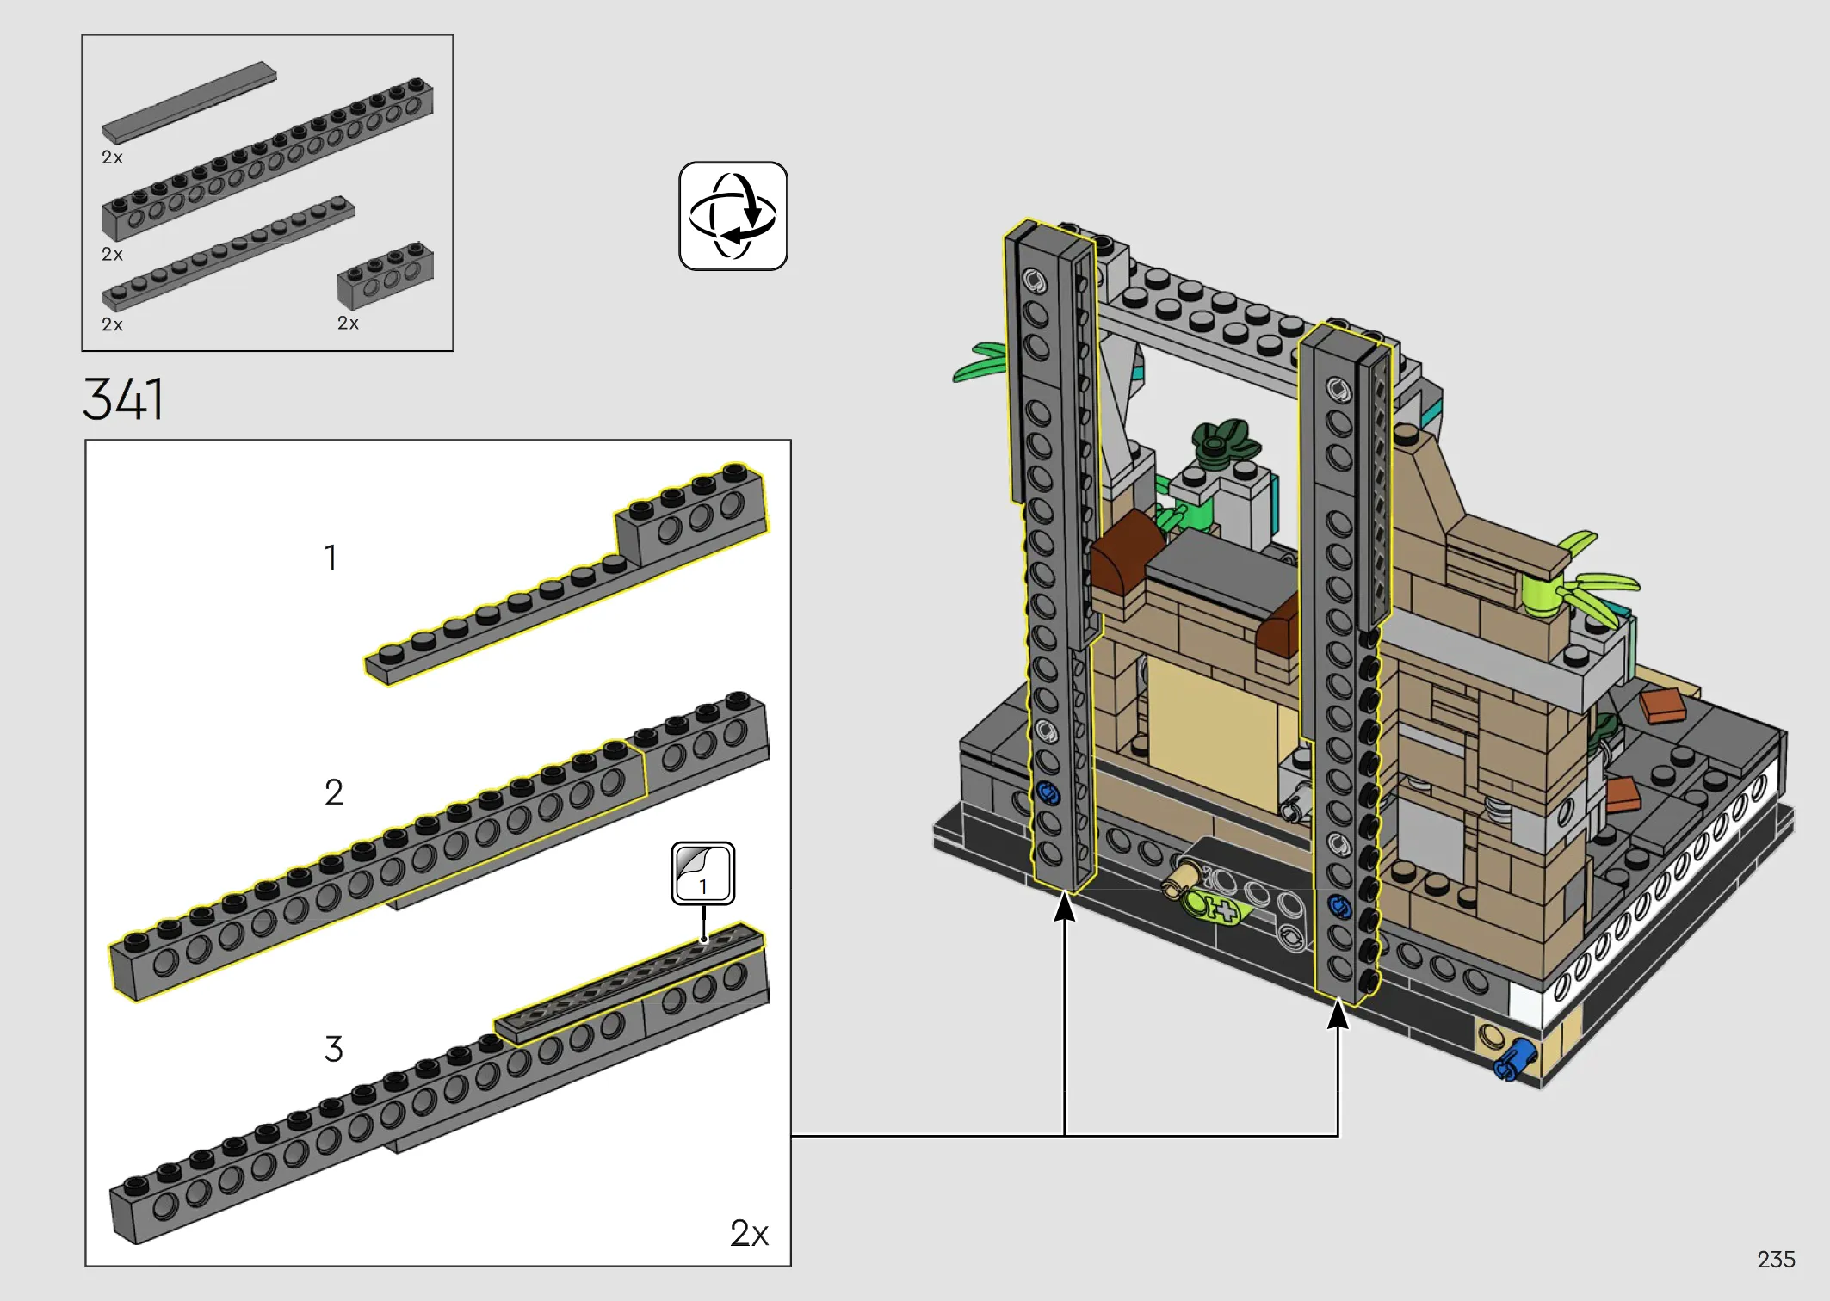The width and height of the screenshot is (1830, 1301).
Task: Select the long technic brick in parts list
Action: tap(268, 159)
